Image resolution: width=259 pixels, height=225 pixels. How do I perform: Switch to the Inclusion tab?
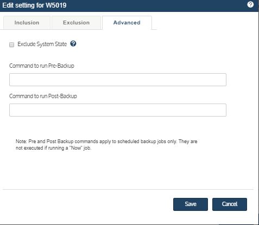pyautogui.click(x=27, y=23)
